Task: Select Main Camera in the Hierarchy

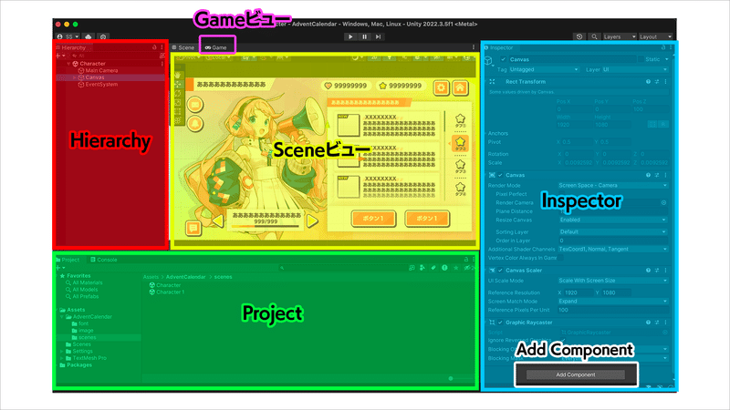Action: [x=101, y=71]
